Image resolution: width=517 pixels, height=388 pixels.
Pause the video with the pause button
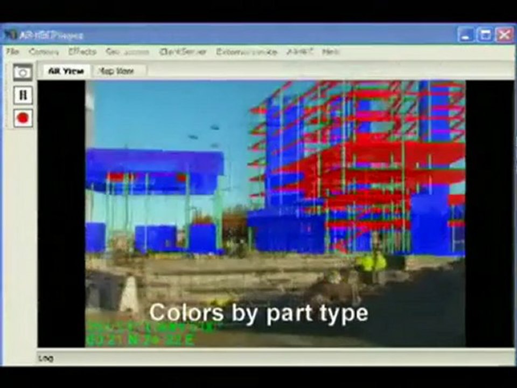[x=23, y=95]
